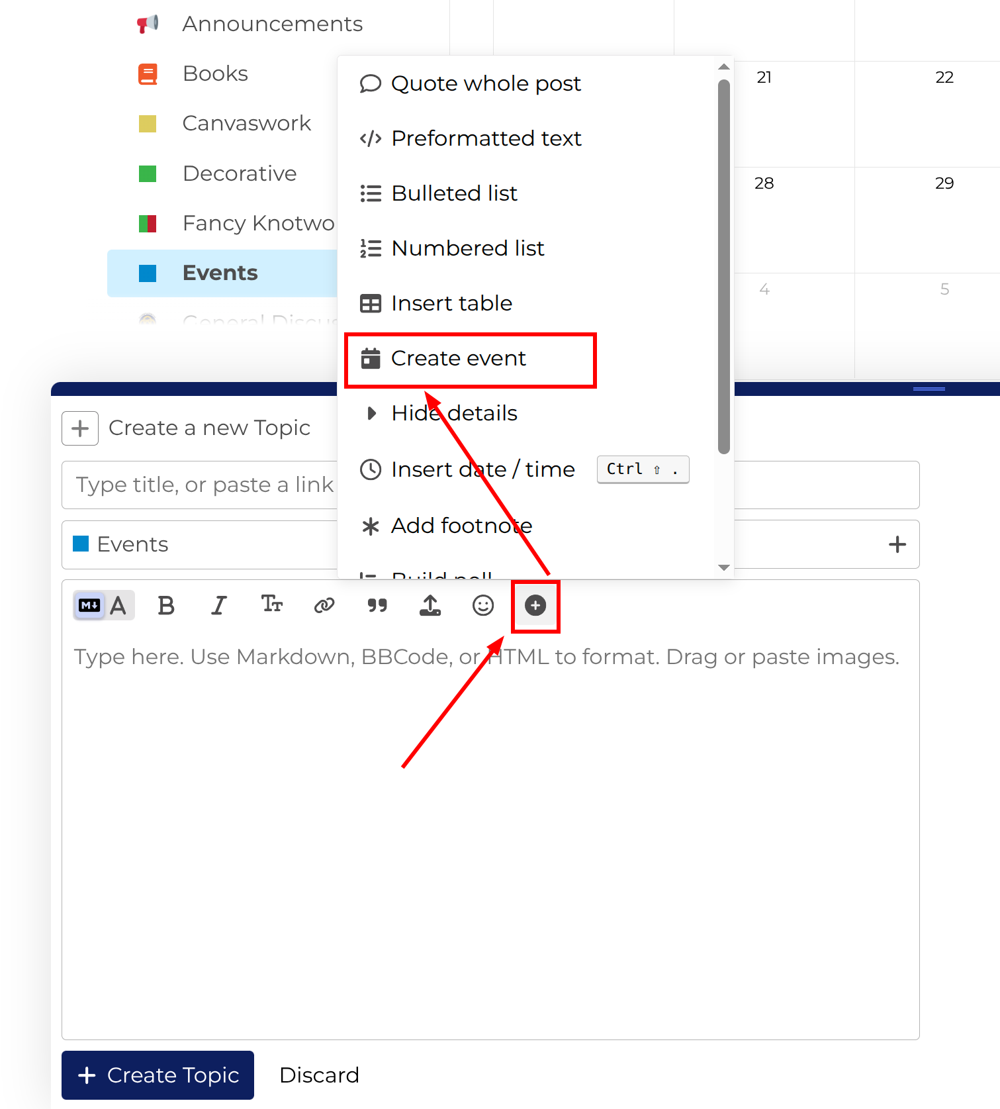Choose Insert table in the menu
Viewport: 1000px width, 1109px height.
pyautogui.click(x=451, y=303)
